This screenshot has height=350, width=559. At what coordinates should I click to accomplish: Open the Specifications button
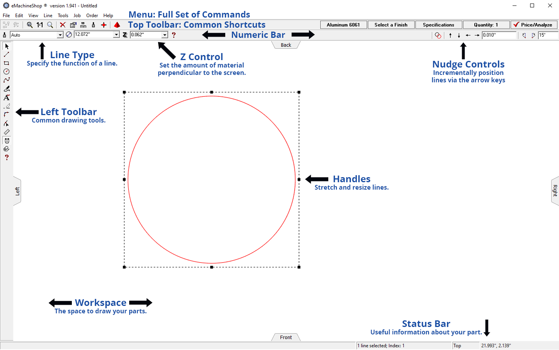pos(438,25)
